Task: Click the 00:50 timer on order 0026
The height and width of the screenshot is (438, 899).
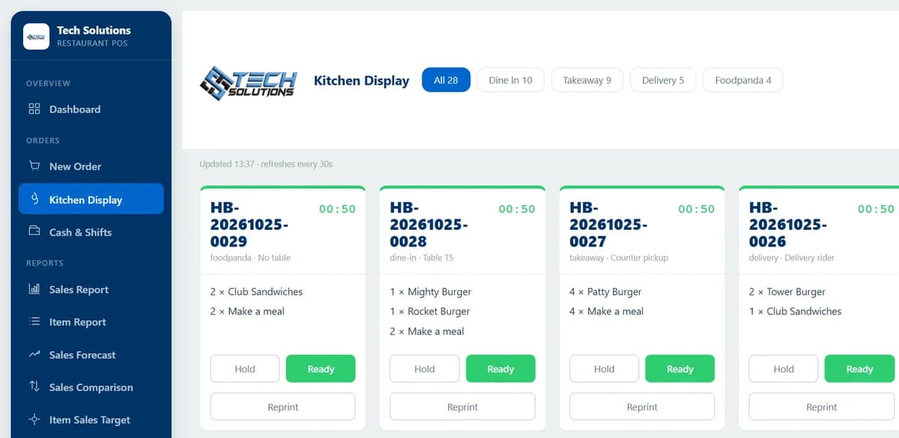Action: click(x=876, y=209)
